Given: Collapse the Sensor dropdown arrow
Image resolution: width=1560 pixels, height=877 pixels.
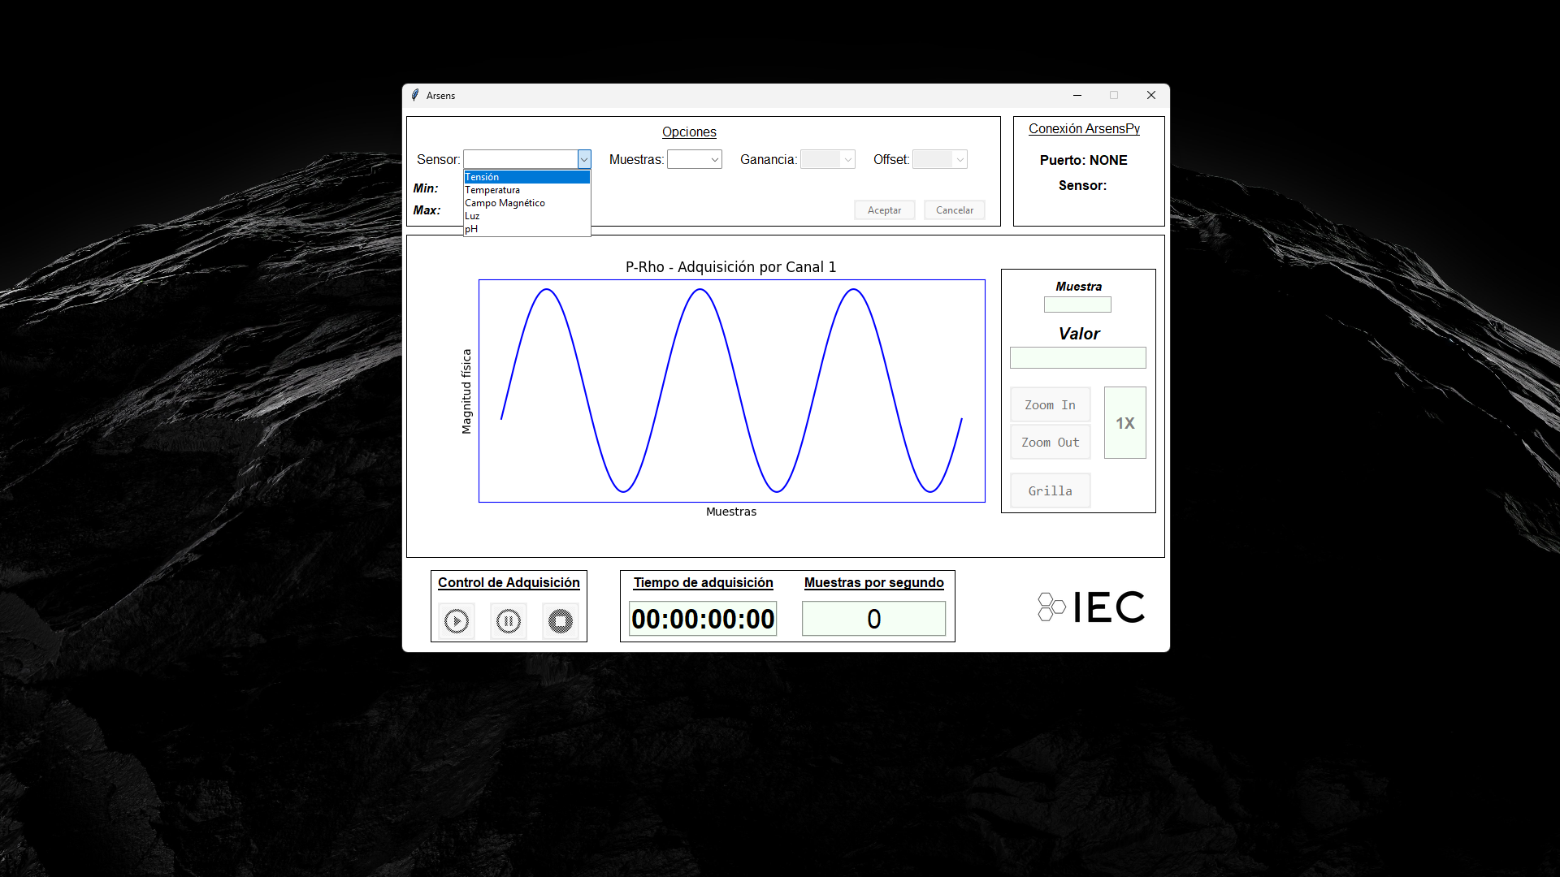Looking at the screenshot, I should (x=583, y=160).
